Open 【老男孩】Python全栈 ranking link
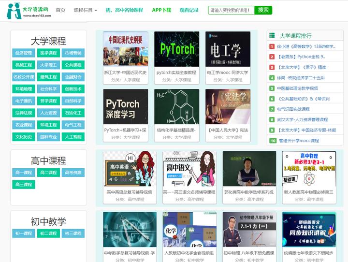348x262 pixels. tap(302, 57)
